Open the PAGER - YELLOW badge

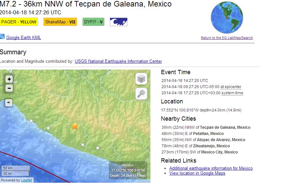(19, 22)
